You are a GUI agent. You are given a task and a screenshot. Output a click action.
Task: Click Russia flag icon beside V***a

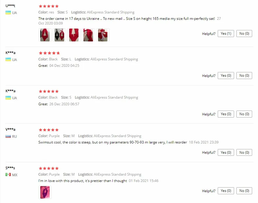(8, 136)
